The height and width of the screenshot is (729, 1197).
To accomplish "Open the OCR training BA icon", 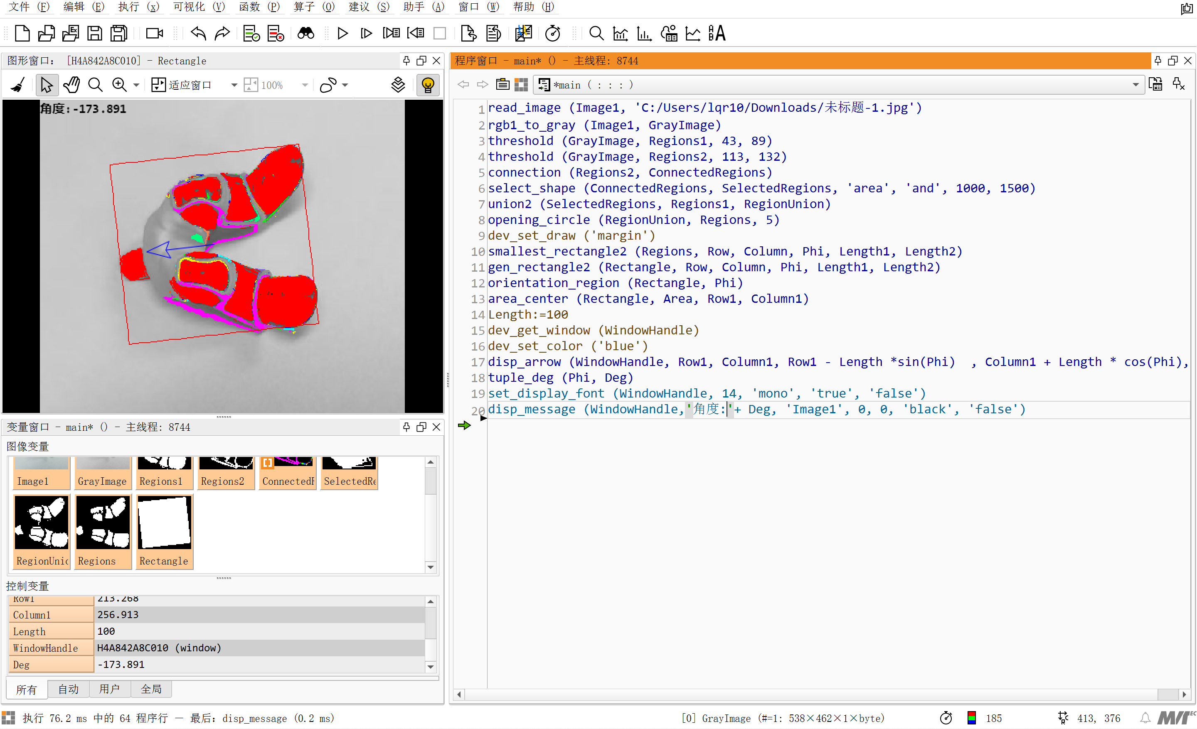I will [x=717, y=33].
